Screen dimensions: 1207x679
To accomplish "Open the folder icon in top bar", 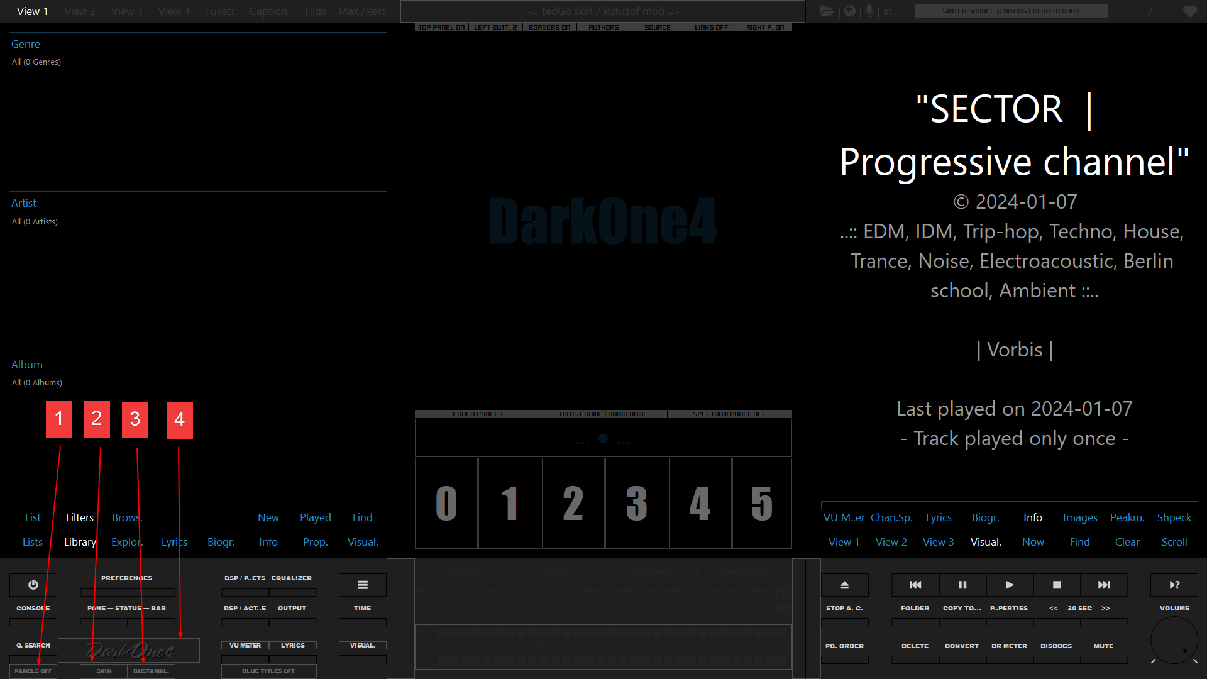I will [827, 11].
